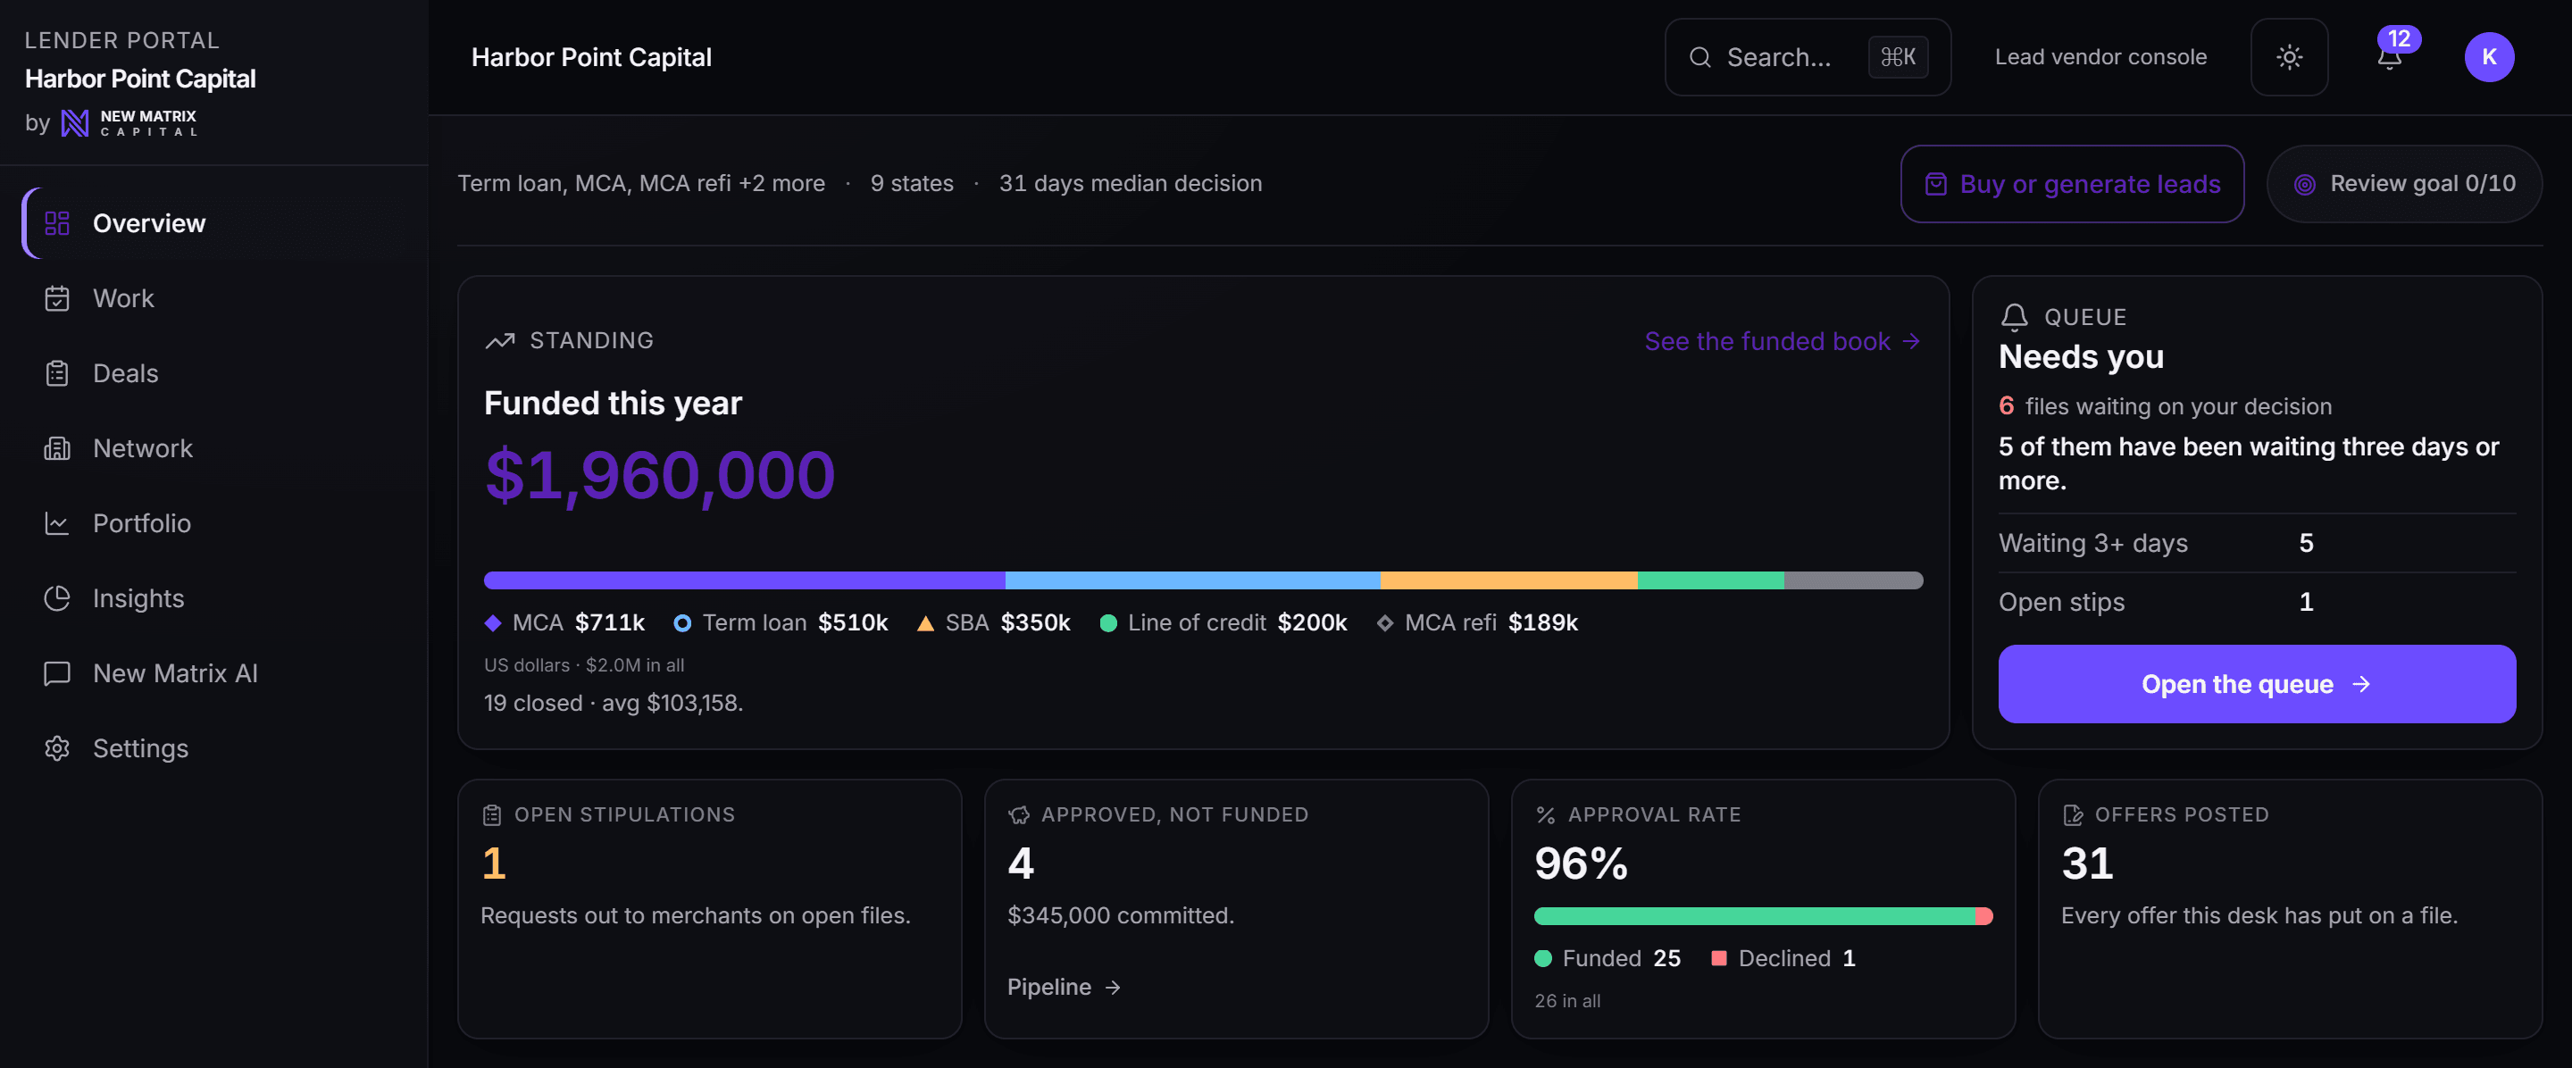Open the user avatar K menu
Screen dimensions: 2572x1068
(x=2488, y=57)
